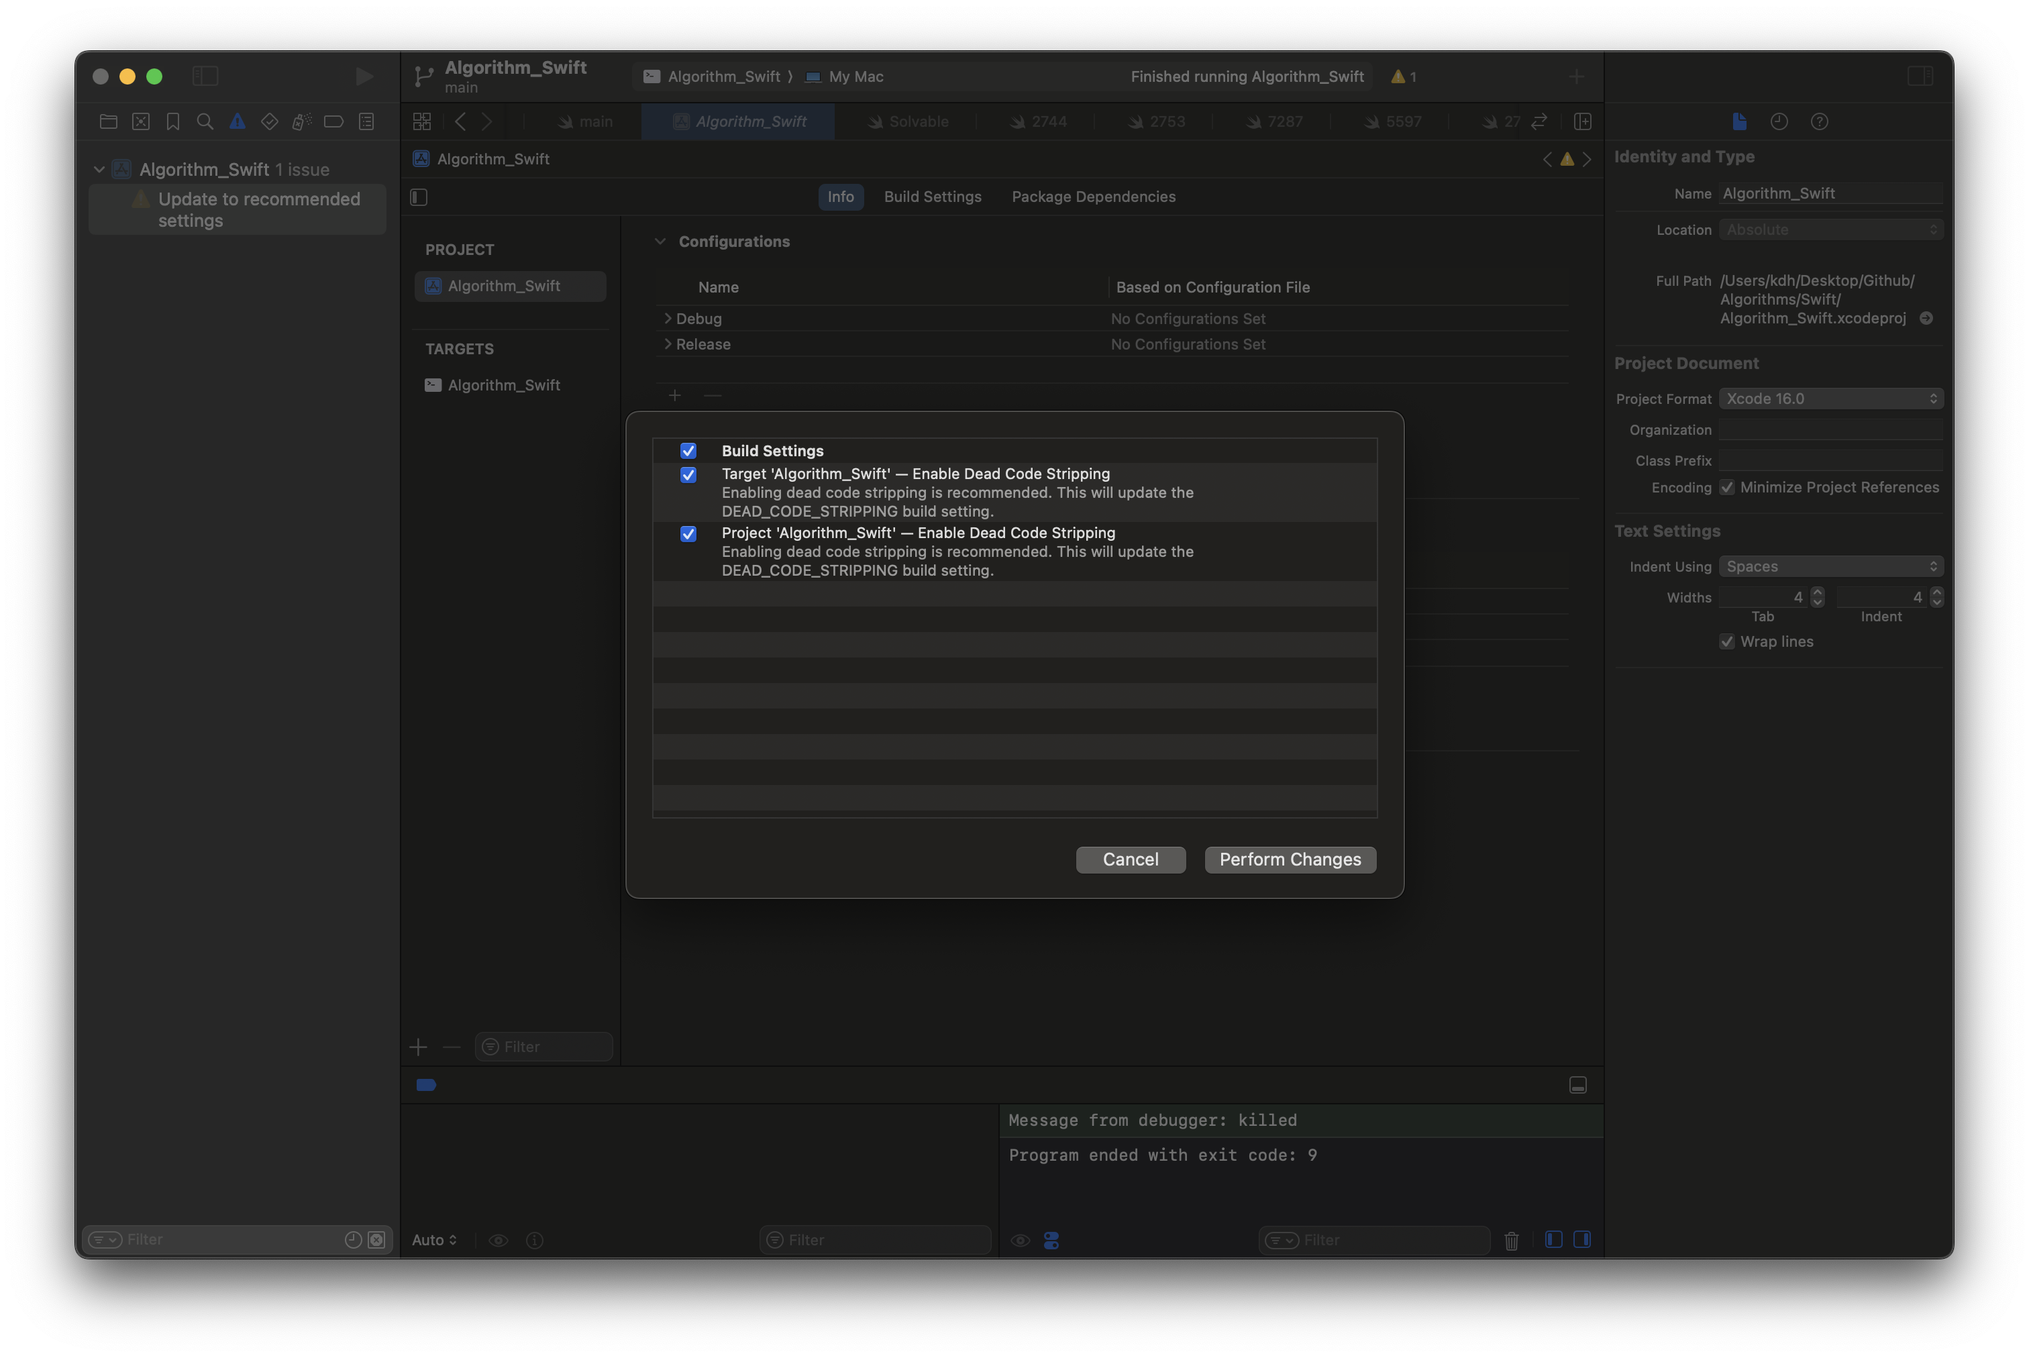Adjust the Indent width stepper
This screenshot has height=1358, width=2029.
pos(1936,598)
